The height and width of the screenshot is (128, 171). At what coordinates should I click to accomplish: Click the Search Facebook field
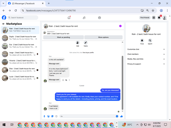click(x=23, y=18)
